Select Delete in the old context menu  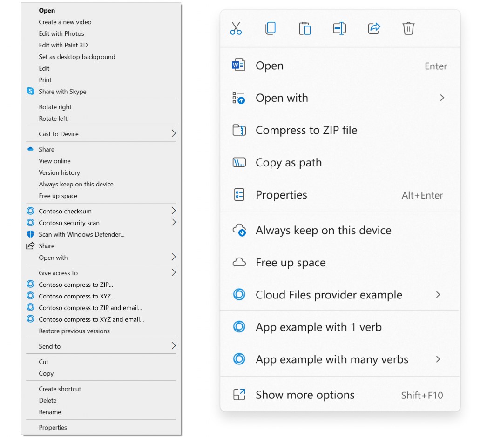point(47,400)
